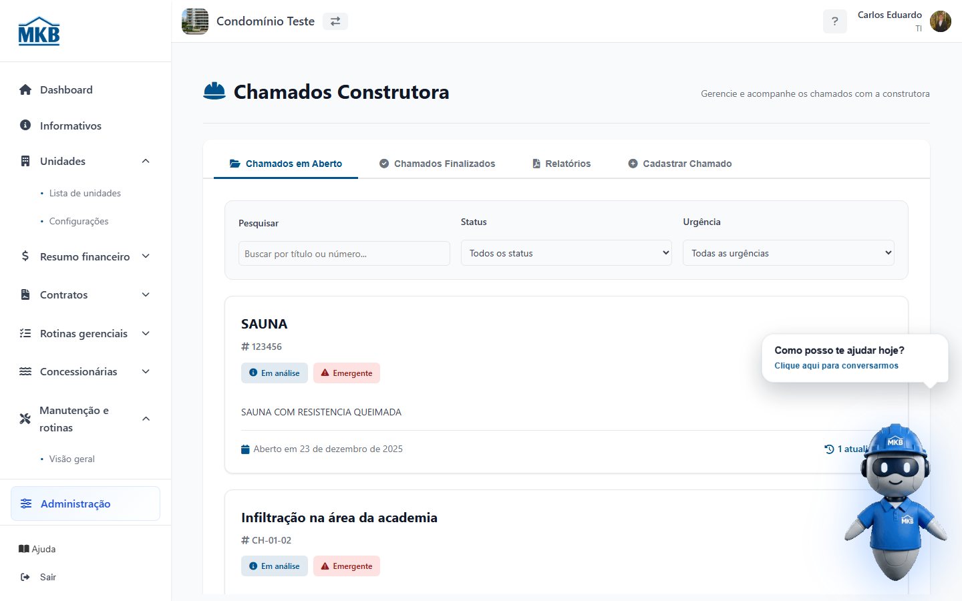Click the Administração sliders icon
962x601 pixels.
(26, 504)
